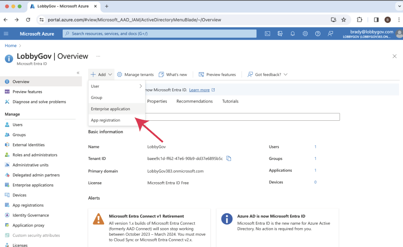The image size is (403, 247).
Task: Open the Azure portal hamburger menu
Action: [x=6, y=34]
